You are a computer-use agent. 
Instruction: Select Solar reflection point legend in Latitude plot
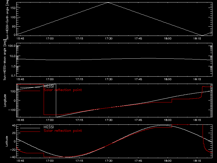(x=63, y=131)
